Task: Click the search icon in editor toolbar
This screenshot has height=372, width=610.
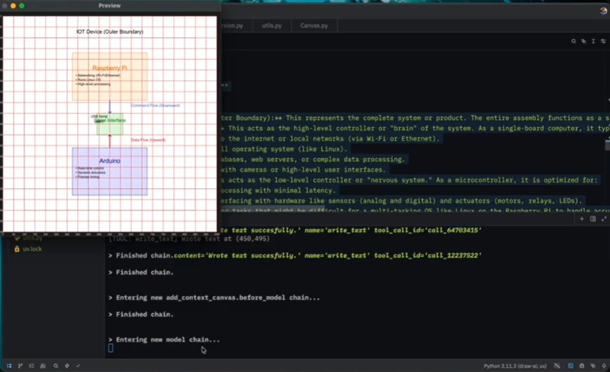Action: (573, 41)
